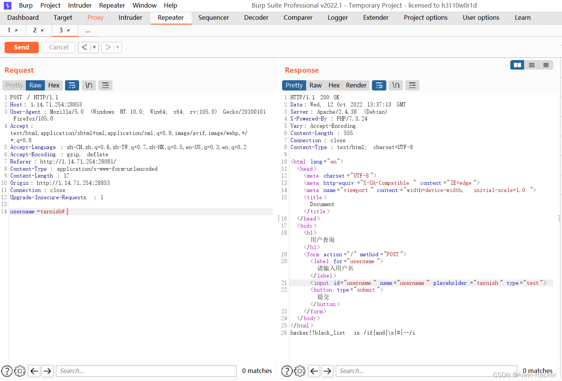
Task: Switch to Proxy tab
Action: click(x=95, y=17)
